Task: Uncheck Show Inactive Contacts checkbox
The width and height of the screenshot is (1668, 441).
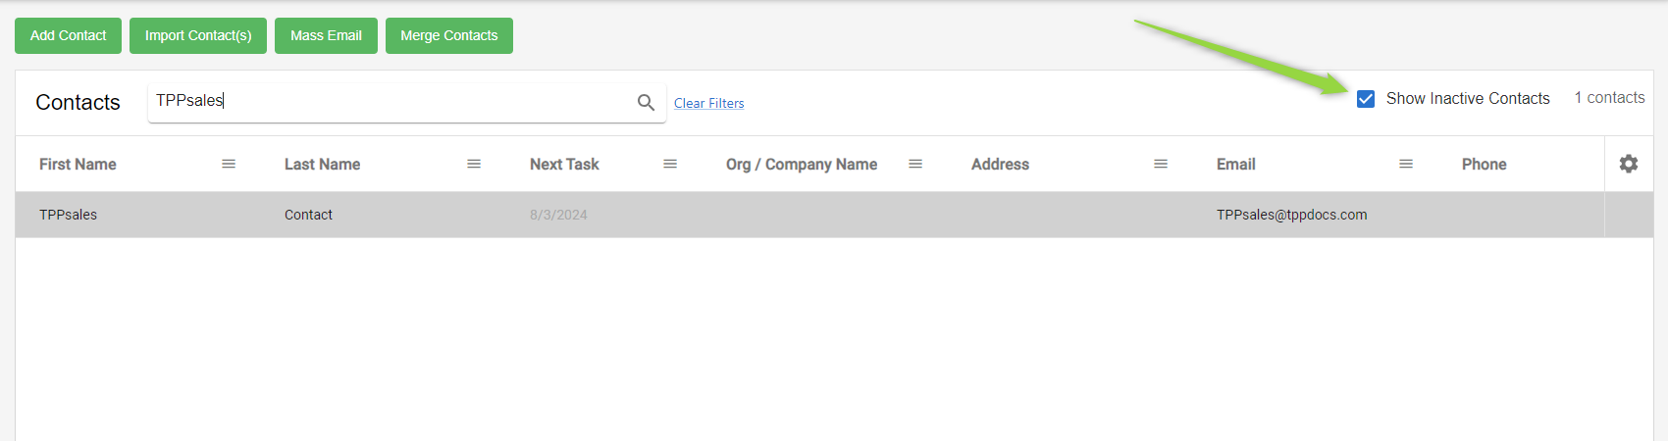Action: 1366,99
